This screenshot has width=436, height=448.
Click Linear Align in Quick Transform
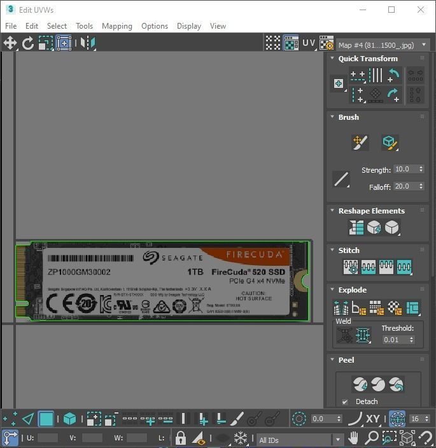[x=376, y=76]
